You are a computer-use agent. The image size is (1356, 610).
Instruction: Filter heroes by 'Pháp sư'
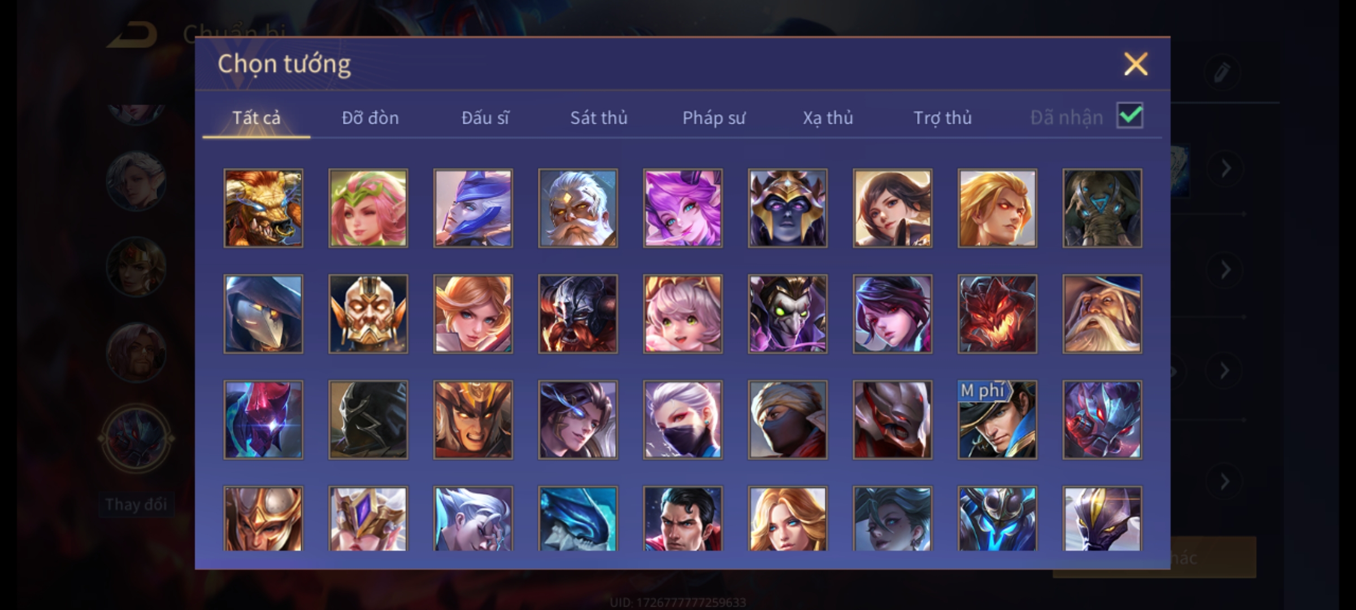click(714, 117)
